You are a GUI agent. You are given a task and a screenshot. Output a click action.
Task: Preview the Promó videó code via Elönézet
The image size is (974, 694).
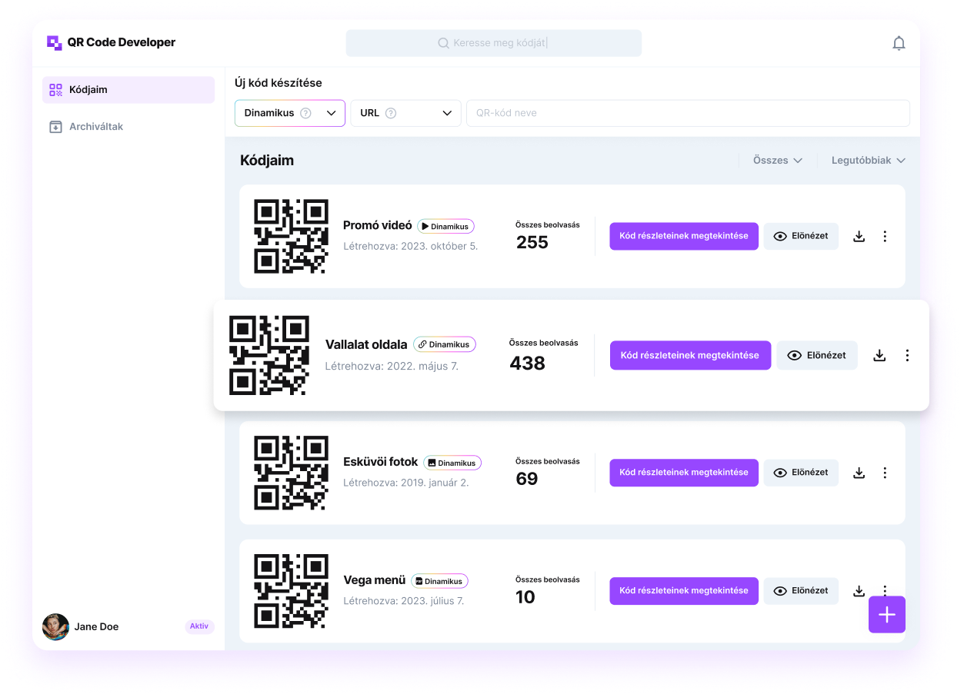coord(801,237)
